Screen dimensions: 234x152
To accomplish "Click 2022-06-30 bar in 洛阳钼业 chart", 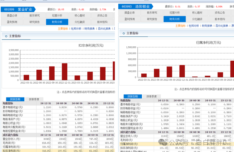I will (157, 73).
